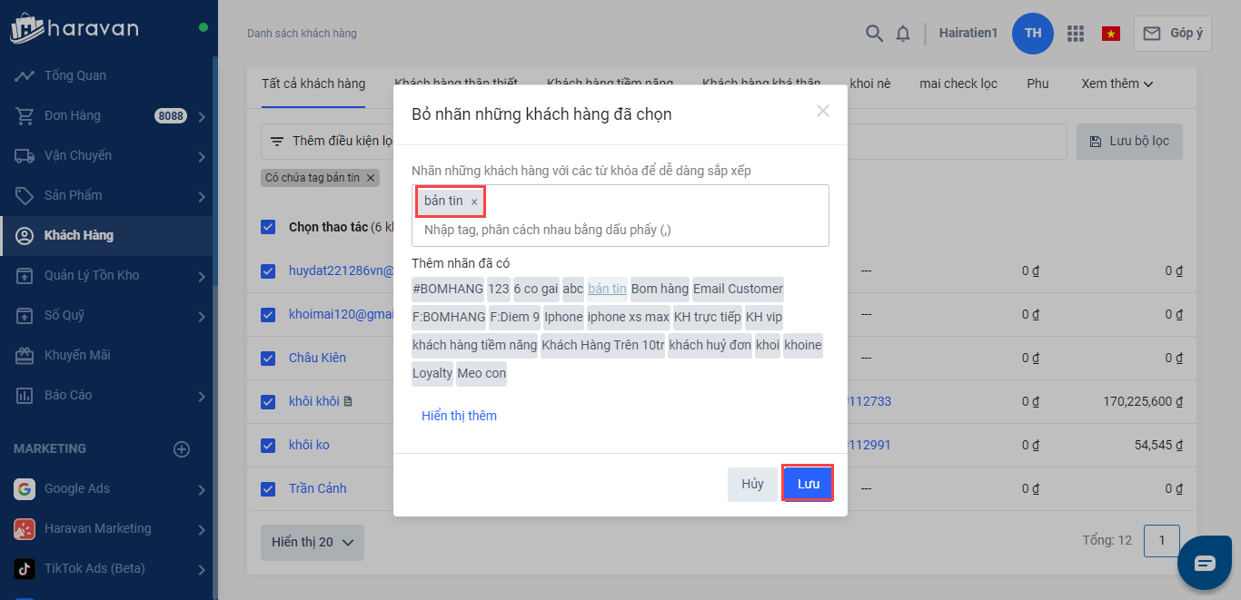Viewport: 1241px width, 600px height.
Task: Add marketing channel plus icon
Action: [x=182, y=448]
